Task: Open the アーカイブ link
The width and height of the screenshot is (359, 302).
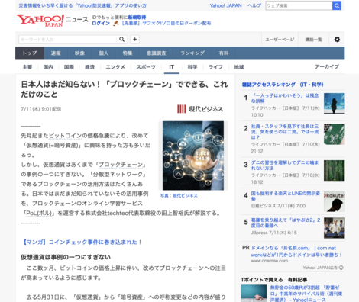Action: coord(327,66)
